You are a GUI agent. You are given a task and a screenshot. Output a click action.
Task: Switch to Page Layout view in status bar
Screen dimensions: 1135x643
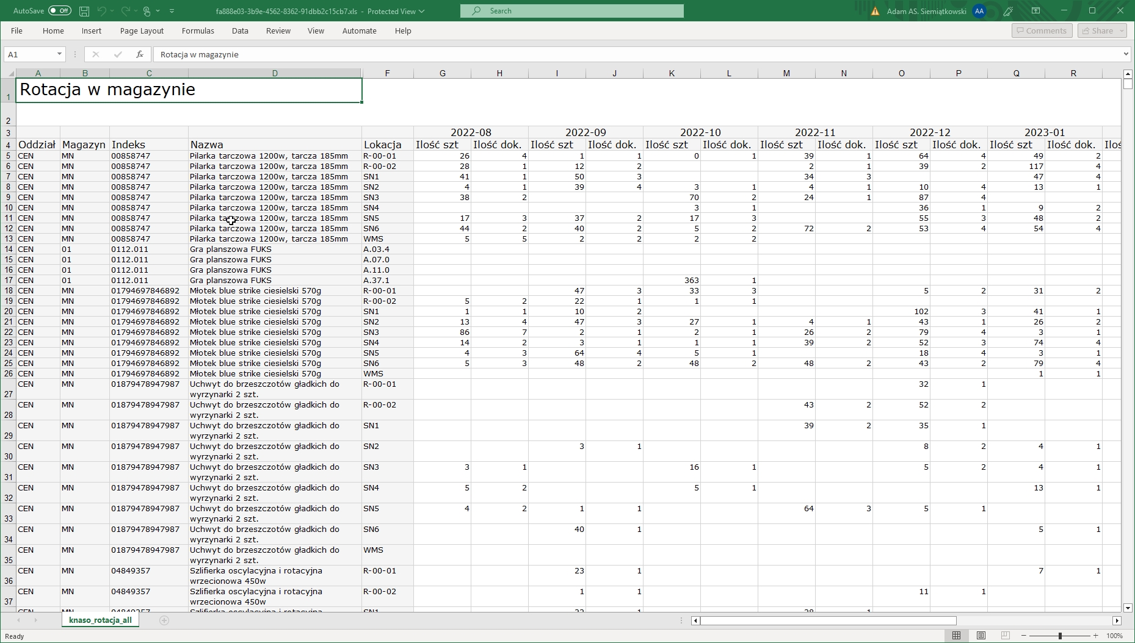(981, 636)
